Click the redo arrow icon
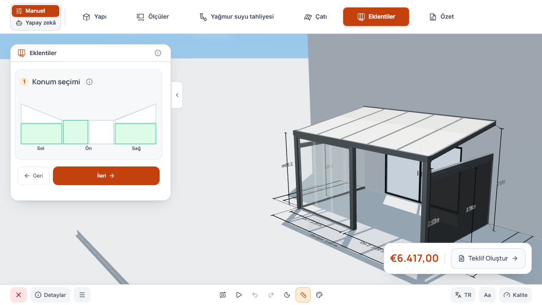This screenshot has height=305, width=542. (x=271, y=295)
